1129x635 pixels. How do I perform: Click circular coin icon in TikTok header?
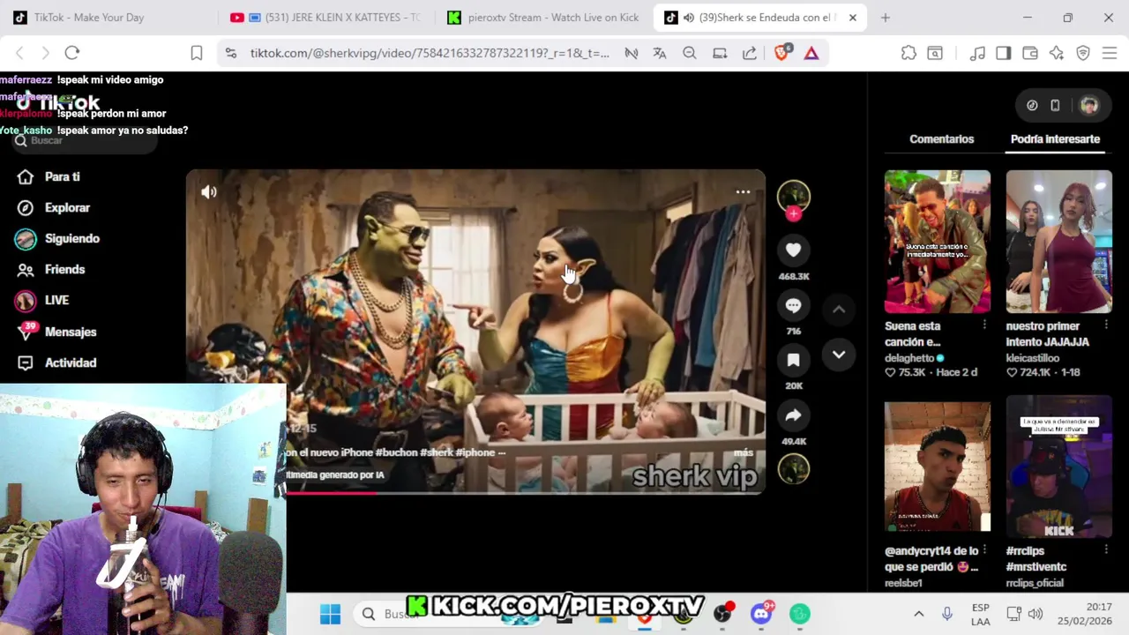tap(1032, 105)
